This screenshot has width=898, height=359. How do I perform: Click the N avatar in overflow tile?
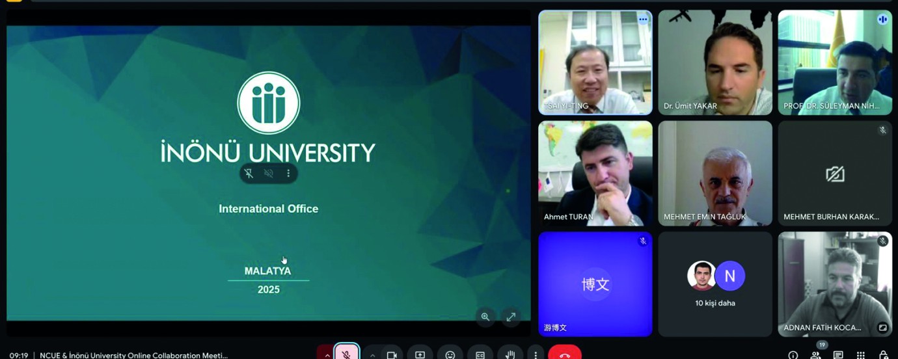click(x=729, y=276)
